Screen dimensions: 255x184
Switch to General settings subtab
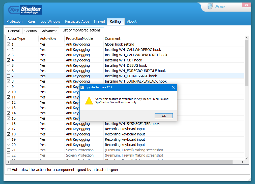(14, 31)
